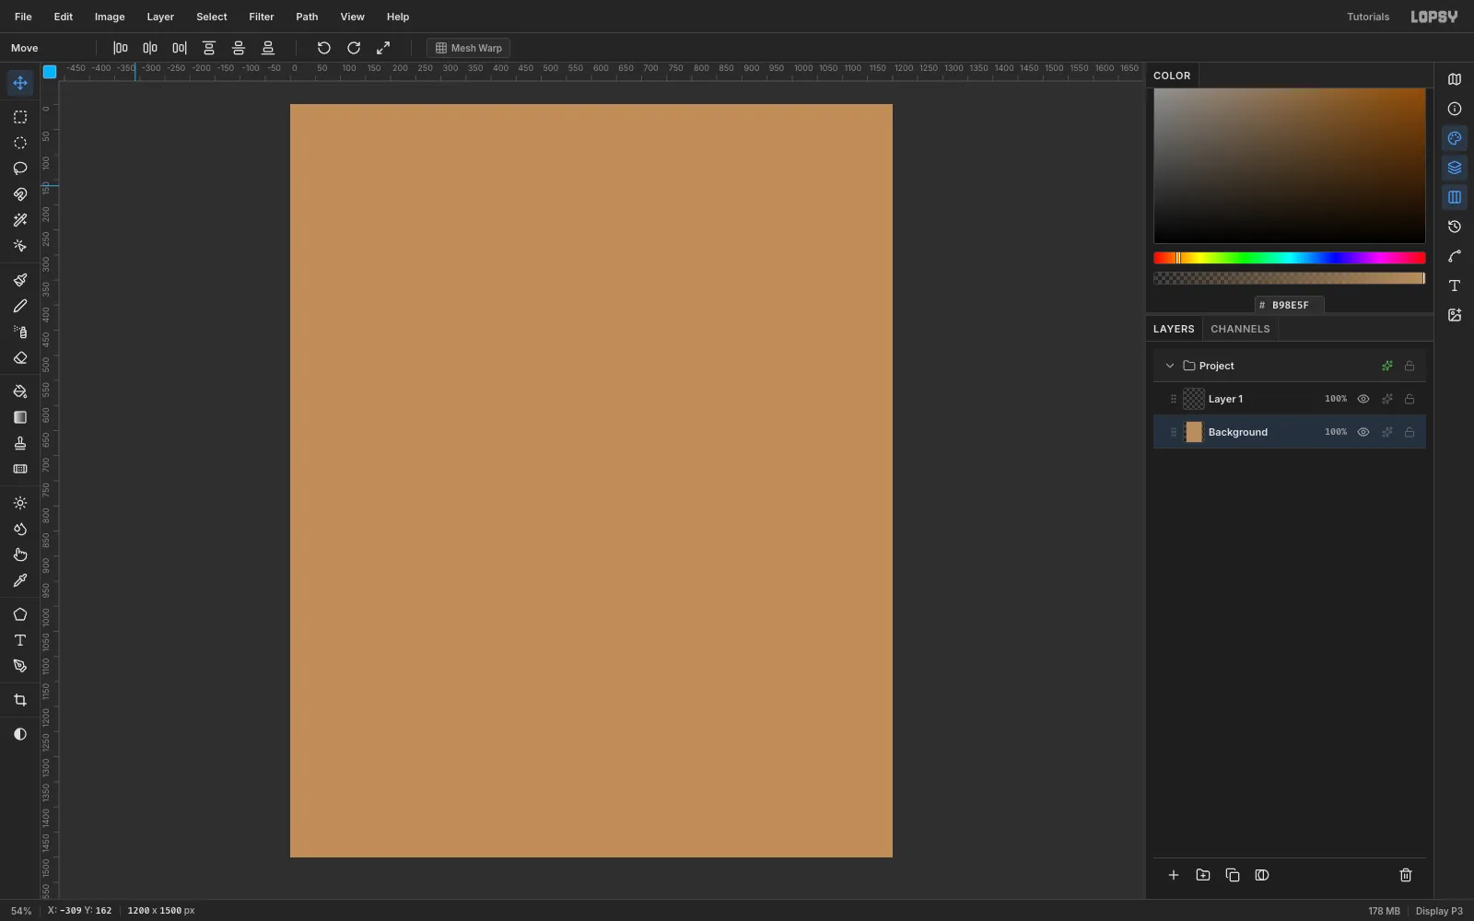1474x921 pixels.
Task: Click the Mesh Warp button
Action: click(468, 48)
